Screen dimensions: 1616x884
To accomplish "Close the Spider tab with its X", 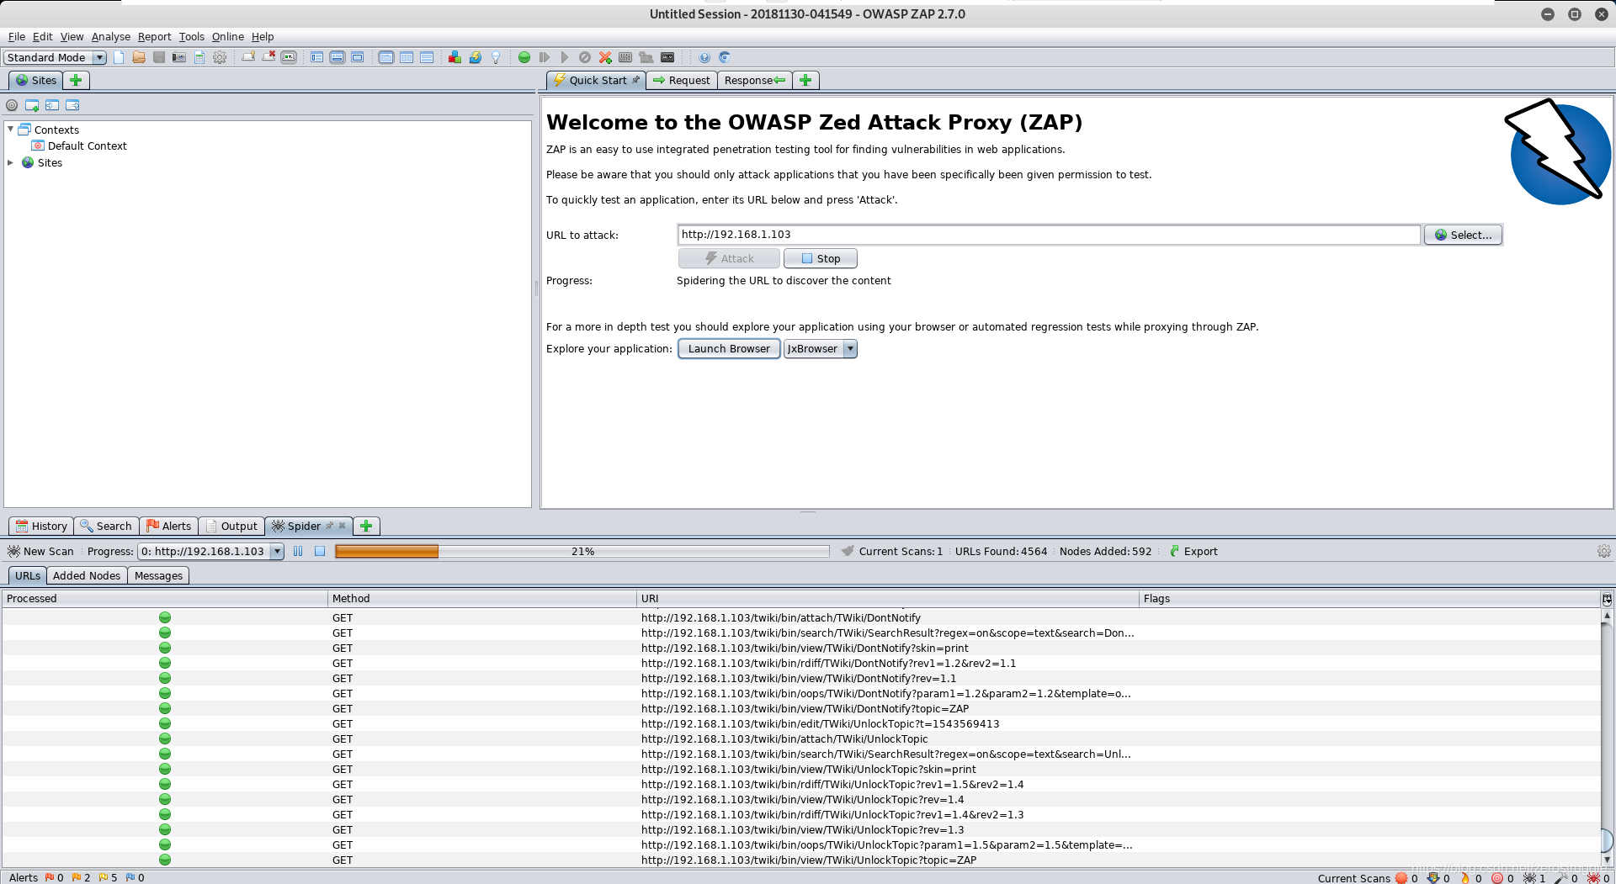I will (x=343, y=526).
